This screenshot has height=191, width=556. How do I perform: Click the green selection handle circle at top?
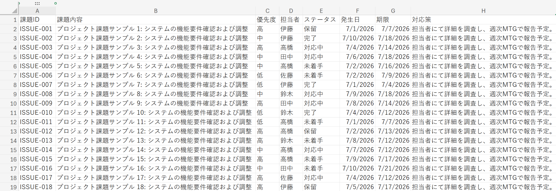pyautogui.click(x=55, y=3)
